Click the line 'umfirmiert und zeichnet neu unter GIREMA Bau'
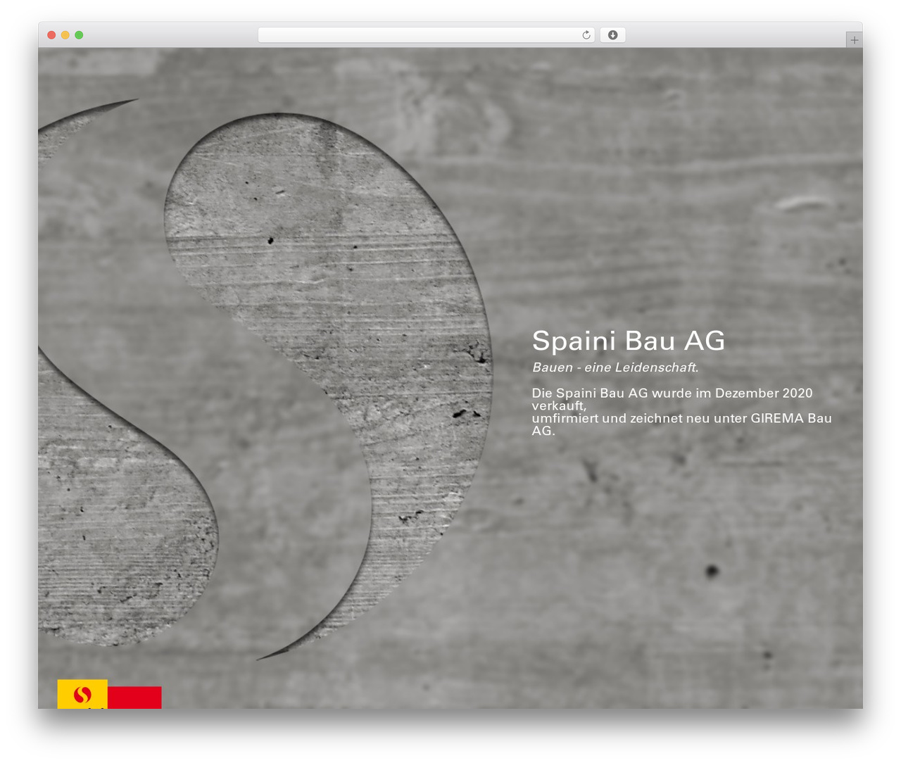Viewport: 901px width, 763px height. click(681, 418)
